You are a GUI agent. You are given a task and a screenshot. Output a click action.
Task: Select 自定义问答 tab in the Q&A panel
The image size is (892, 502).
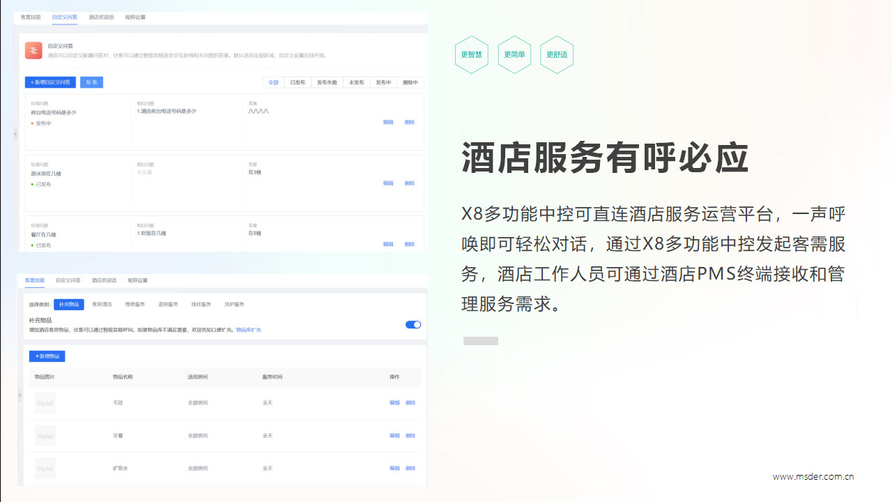[x=65, y=17]
